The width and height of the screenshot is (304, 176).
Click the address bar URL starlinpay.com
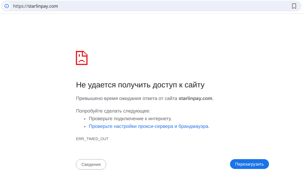[x=36, y=6]
